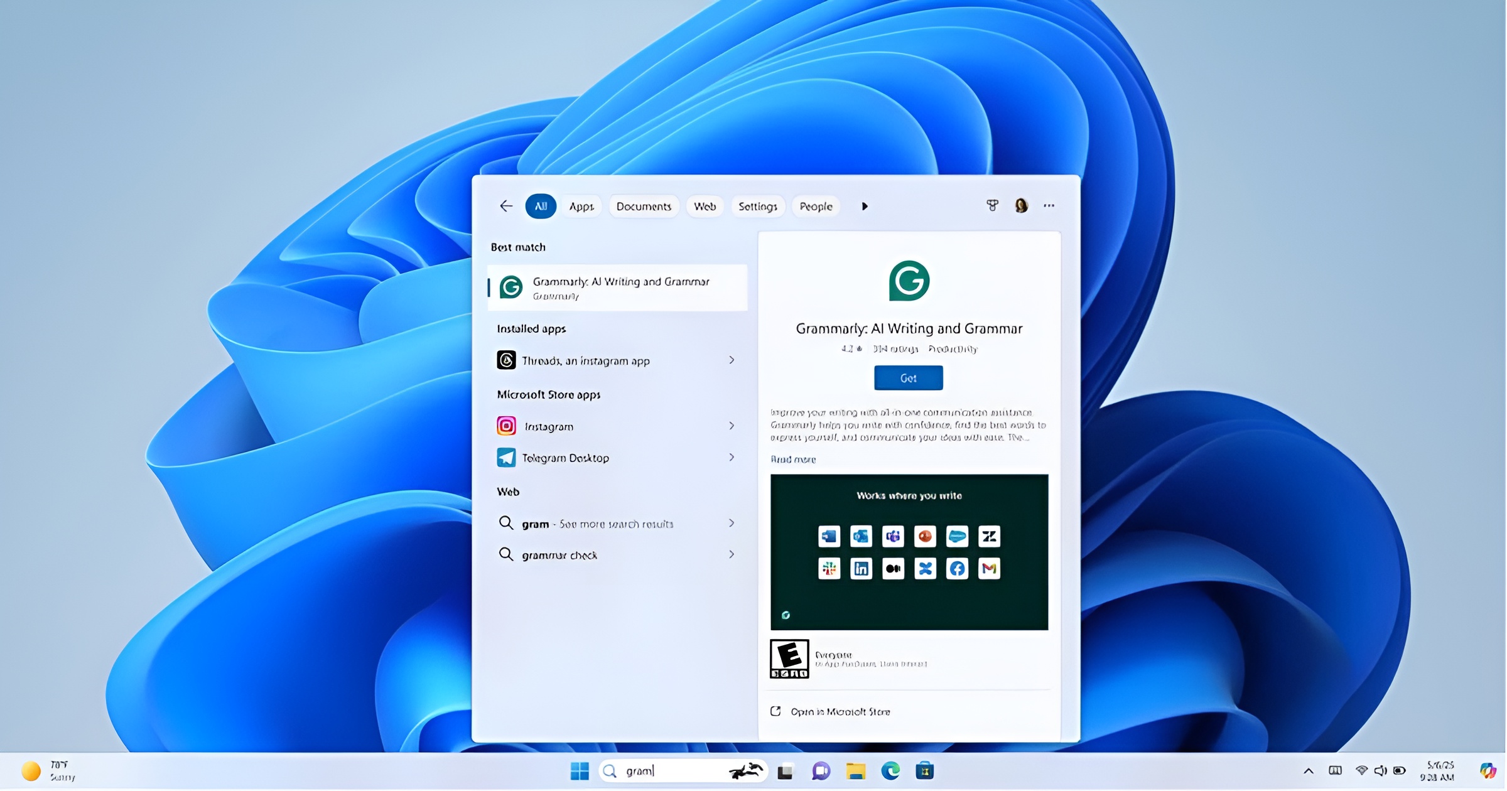Click Open in Microsoft Store link

(830, 711)
